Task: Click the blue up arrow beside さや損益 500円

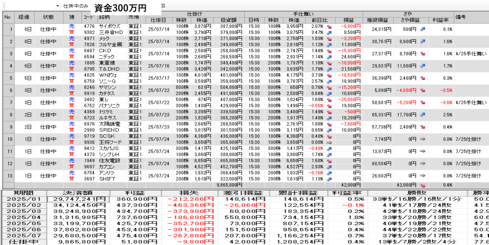Action: click(422, 29)
